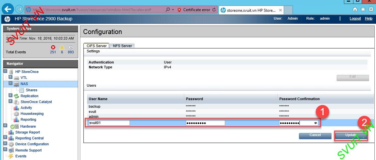Click the Housekeeping gear icon
The height and width of the screenshot is (160, 376).
[16, 114]
